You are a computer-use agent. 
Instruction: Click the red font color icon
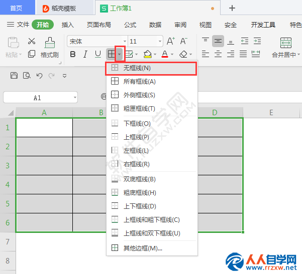coord(165,54)
